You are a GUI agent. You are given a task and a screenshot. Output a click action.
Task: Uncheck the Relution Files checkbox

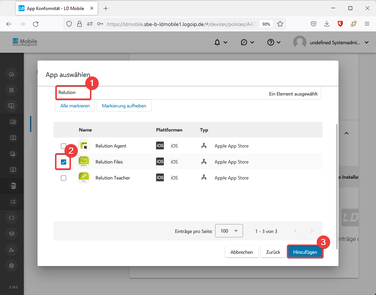pos(63,162)
